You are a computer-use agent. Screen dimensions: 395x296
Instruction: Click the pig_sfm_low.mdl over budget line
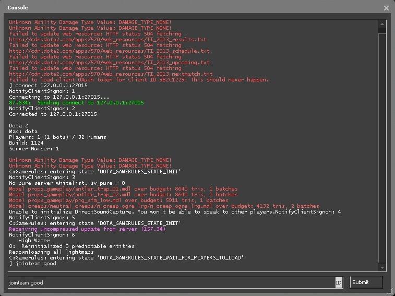click(x=118, y=200)
